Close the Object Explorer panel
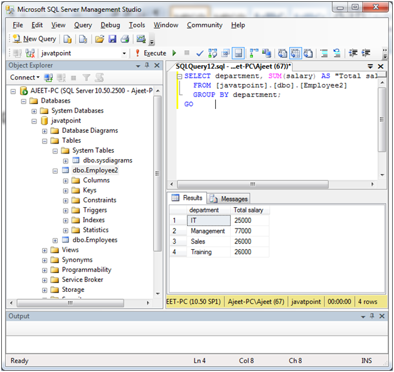Image resolution: width=394 pixels, height=372 pixels. pos(157,66)
